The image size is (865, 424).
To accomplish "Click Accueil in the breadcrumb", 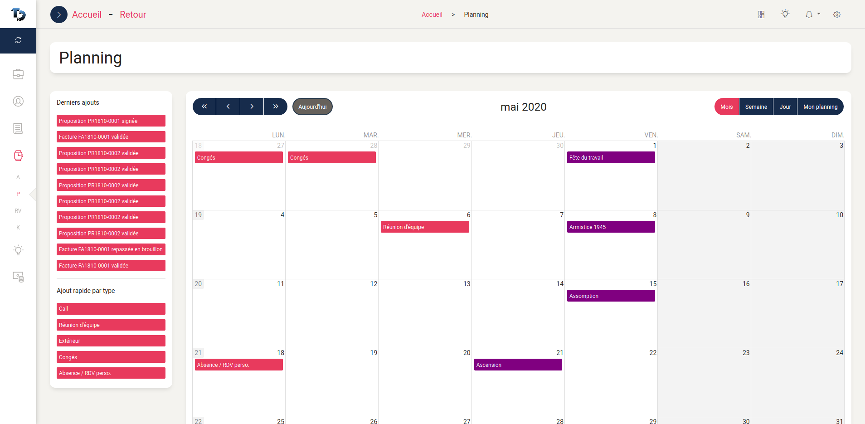I will pos(432,15).
